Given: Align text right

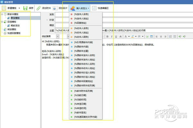Looking at the screenshot, I should [x=165, y=37].
